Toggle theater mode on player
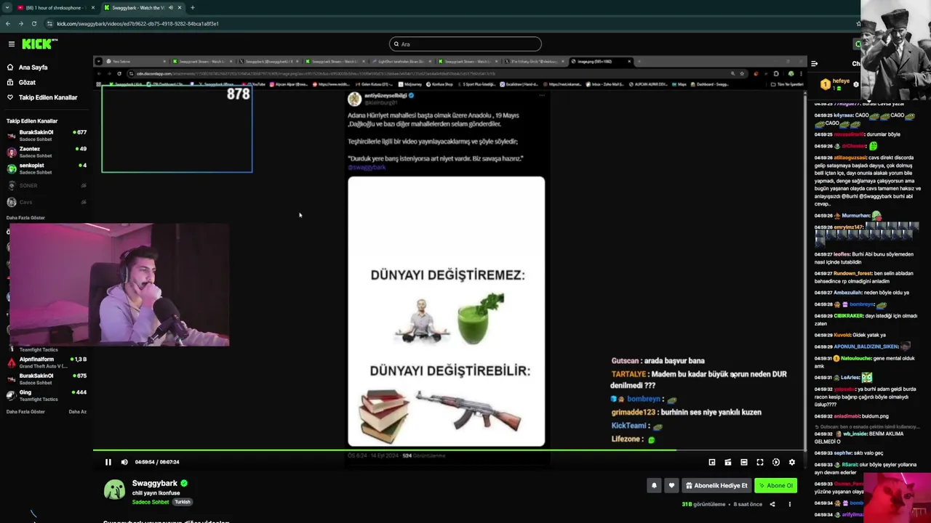This screenshot has height=523, width=931. coord(744,462)
